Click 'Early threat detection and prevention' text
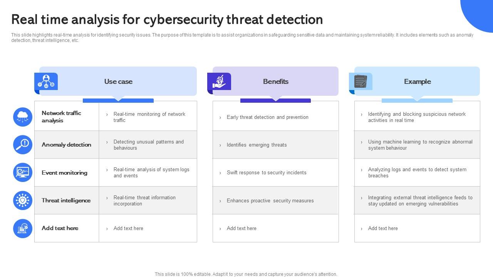The image size is (493, 277). tap(267, 117)
